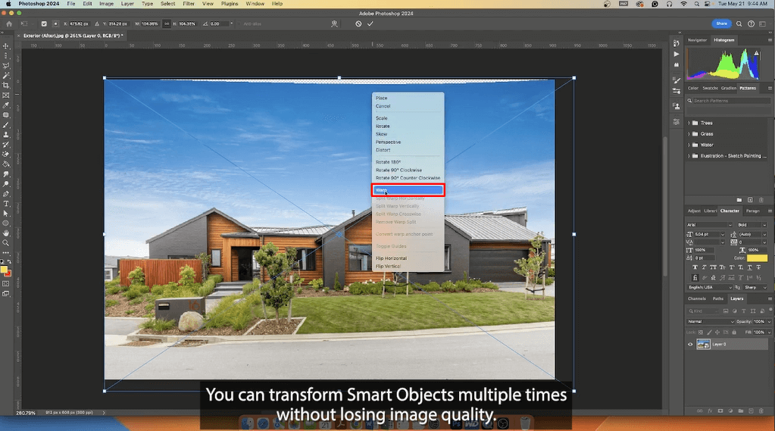This screenshot has width=775, height=431.
Task: Hide Layer 0 using the eye icon
Action: pyautogui.click(x=690, y=345)
